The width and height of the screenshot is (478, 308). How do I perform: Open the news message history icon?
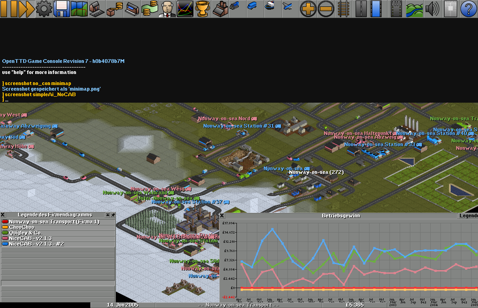tap(450, 9)
